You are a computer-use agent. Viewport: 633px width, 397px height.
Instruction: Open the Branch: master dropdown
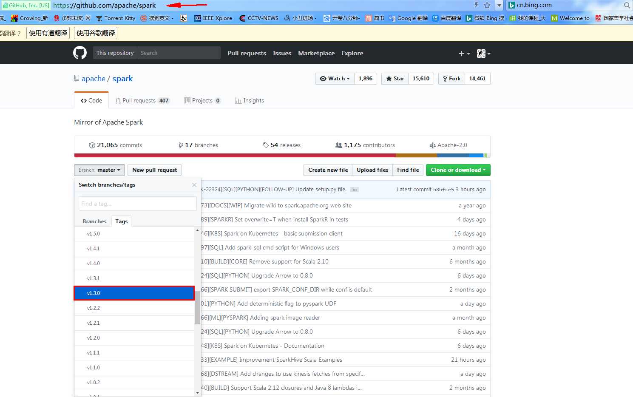[x=99, y=170]
